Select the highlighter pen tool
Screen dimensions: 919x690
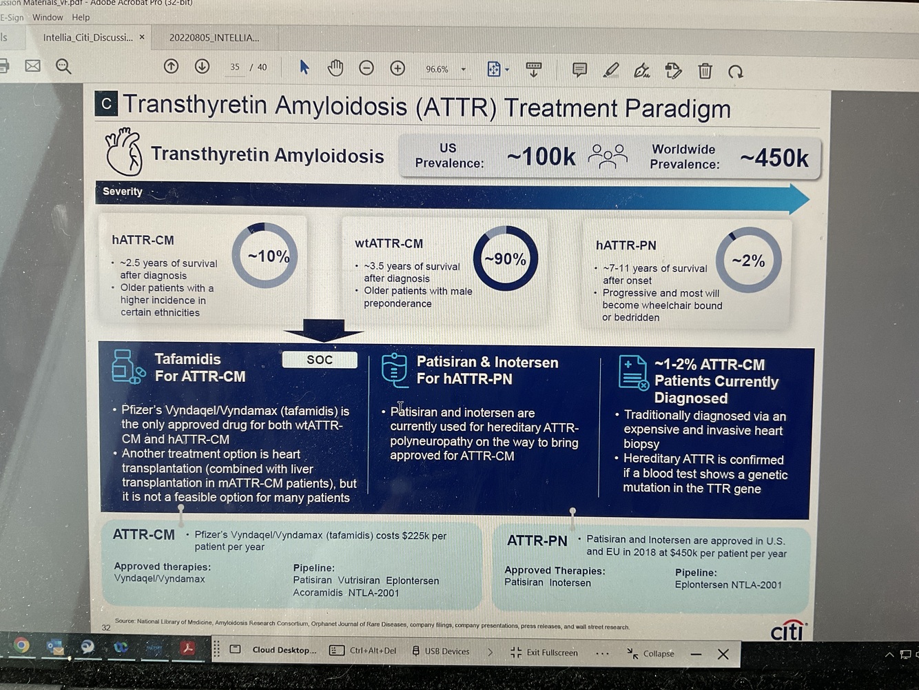pyautogui.click(x=610, y=70)
